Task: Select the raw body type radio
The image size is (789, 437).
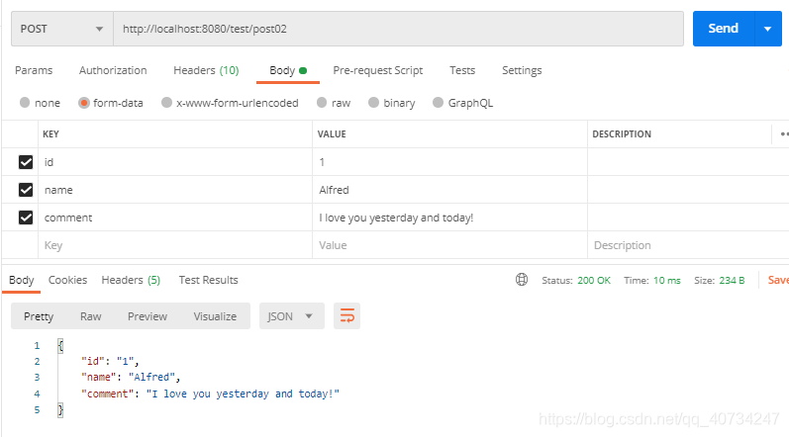Action: pyautogui.click(x=322, y=103)
